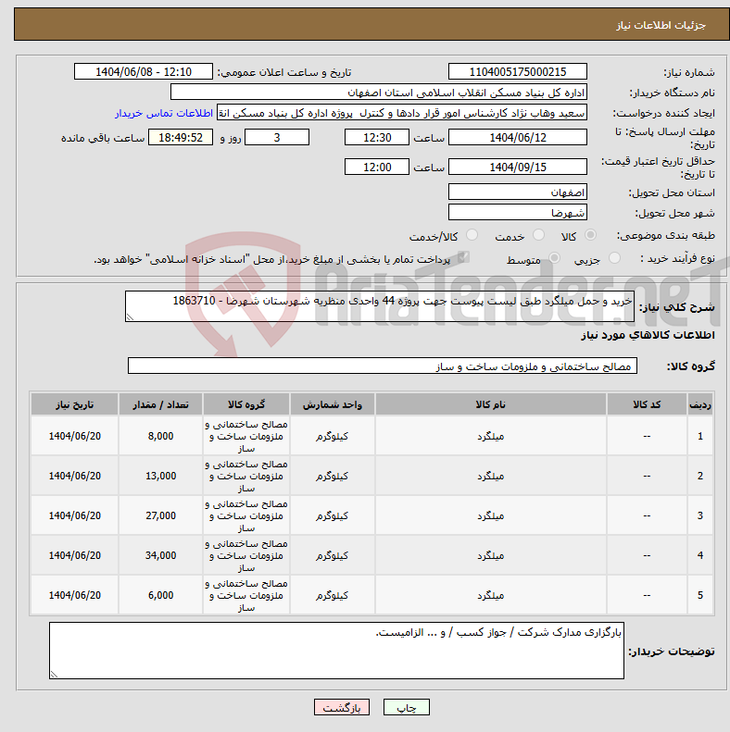
Task: Click row number 2 cell
Action: [x=700, y=476]
